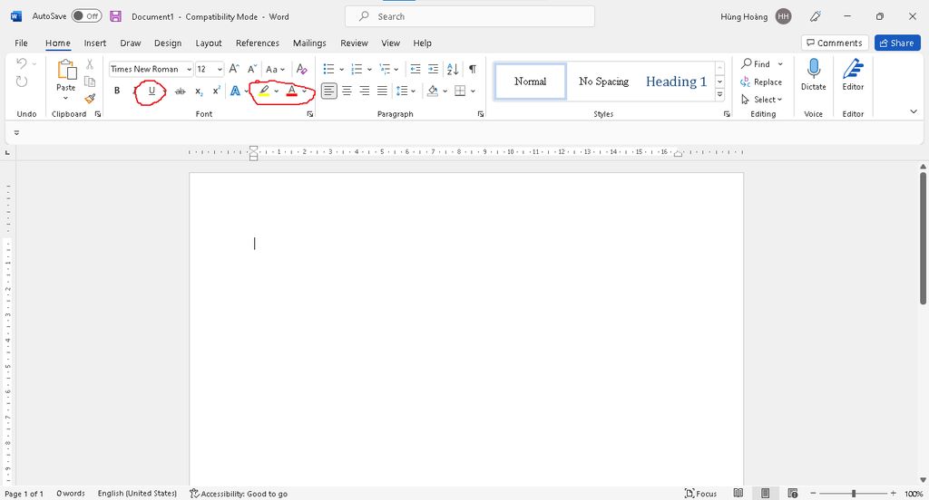
Task: Open the font size 12 dropdown
Action: coord(220,69)
